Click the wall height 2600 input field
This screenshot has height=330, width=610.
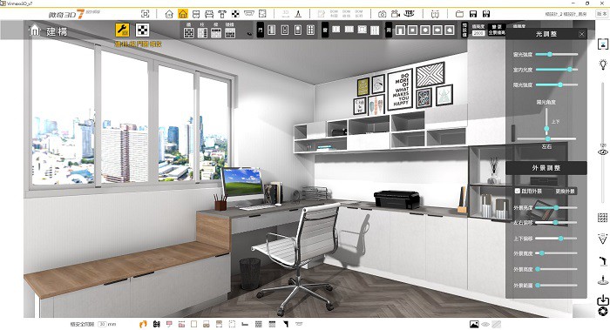click(x=478, y=33)
